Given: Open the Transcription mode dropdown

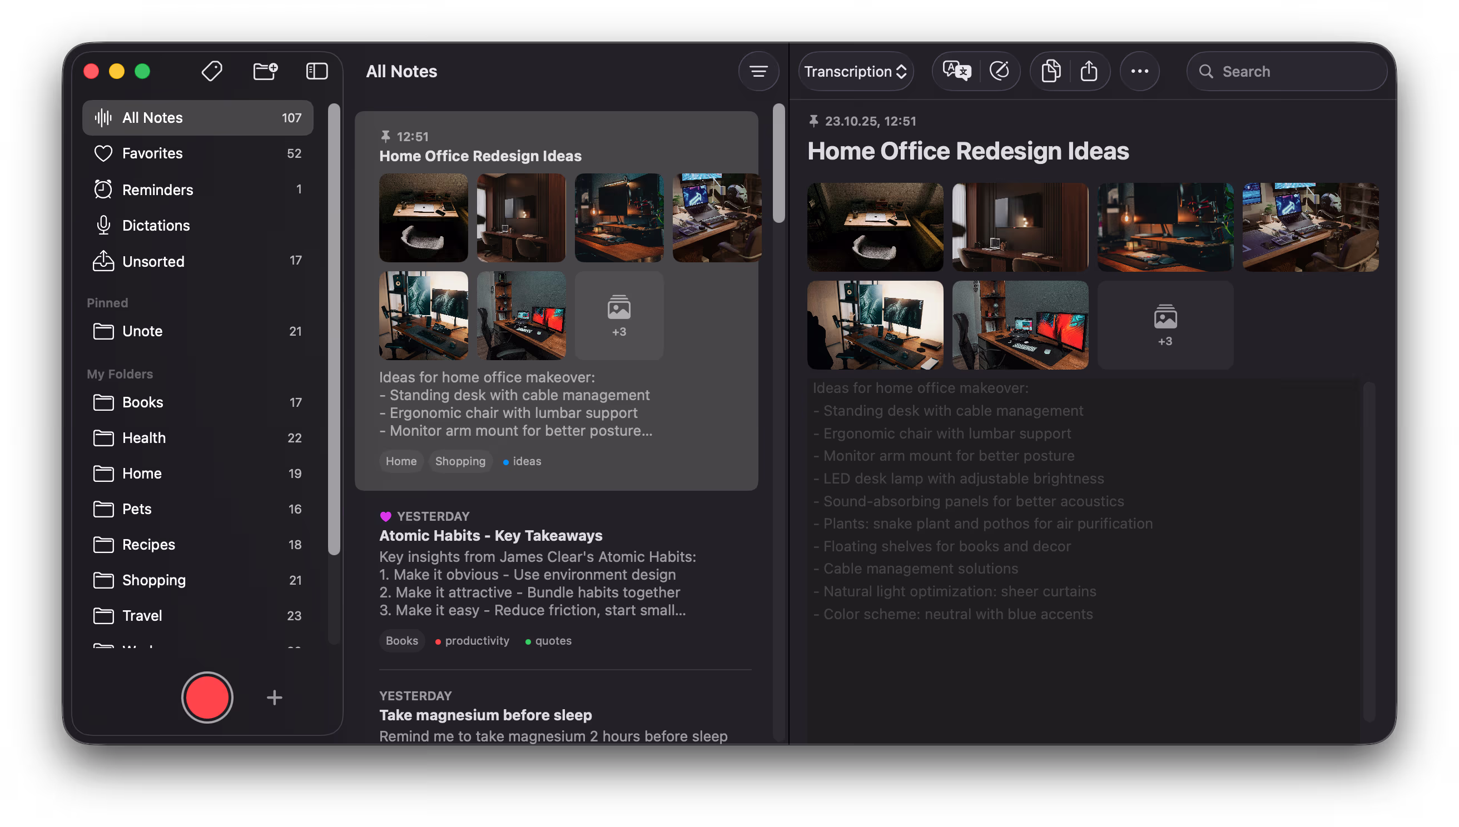Looking at the screenshot, I should [x=856, y=71].
